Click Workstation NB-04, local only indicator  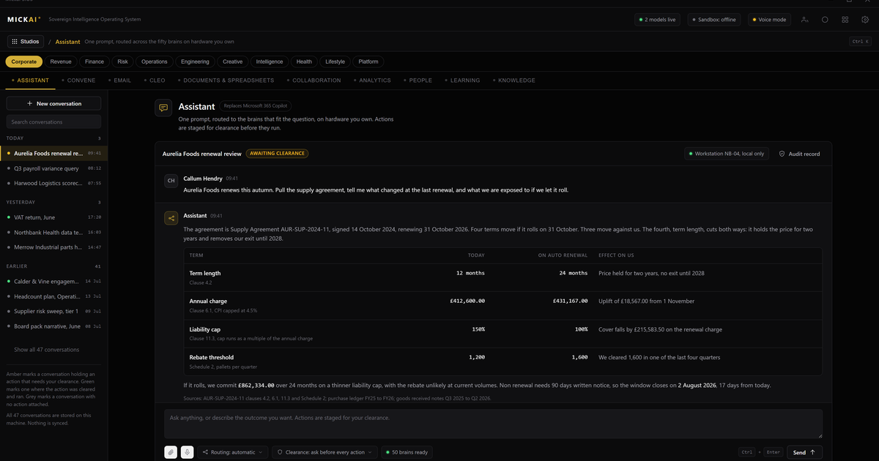click(727, 154)
